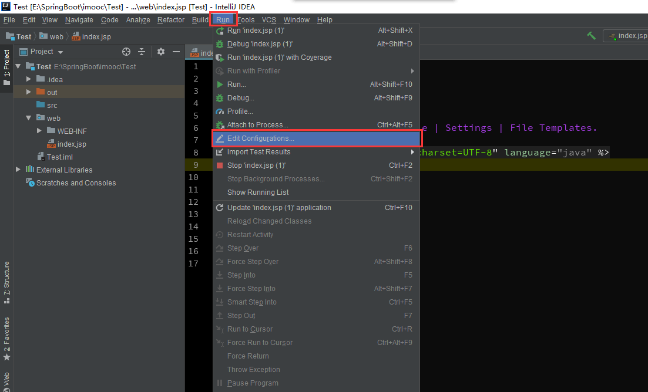The width and height of the screenshot is (648, 392).
Task: Open the Navigate menu
Action: (79, 20)
